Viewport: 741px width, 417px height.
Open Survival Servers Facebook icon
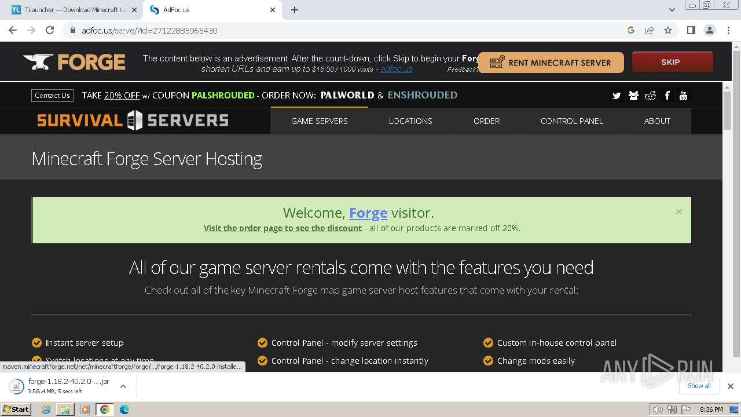point(667,96)
